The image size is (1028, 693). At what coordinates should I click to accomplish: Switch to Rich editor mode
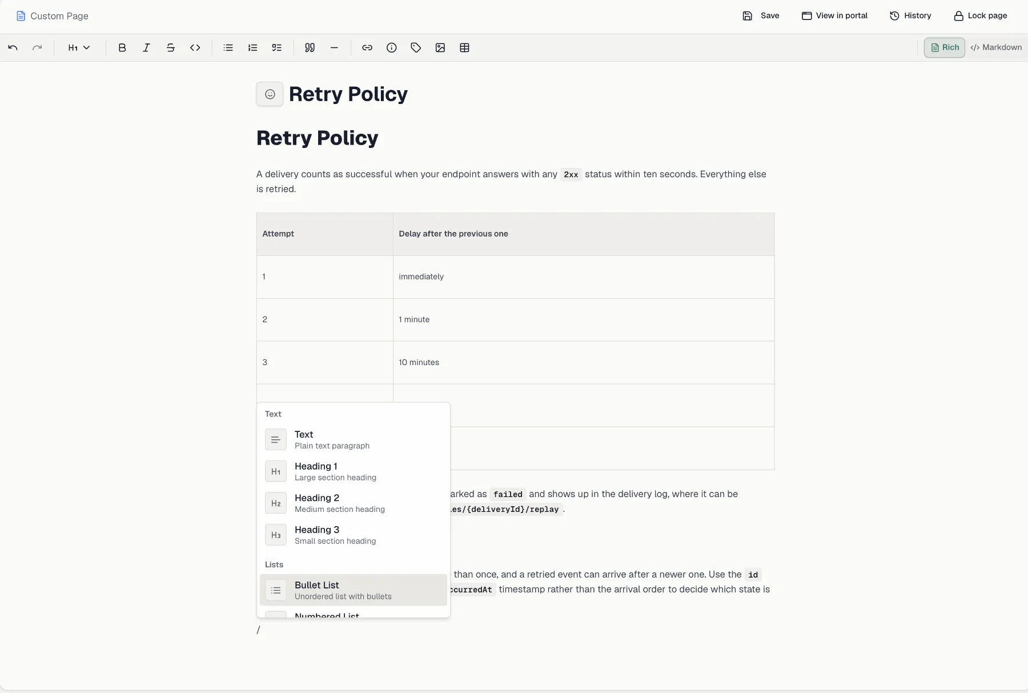945,47
